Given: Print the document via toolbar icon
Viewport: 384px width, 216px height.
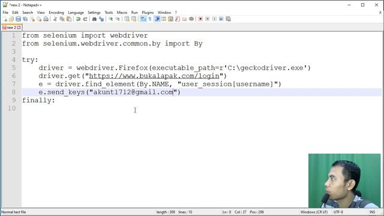Looking at the screenshot, I should coord(46,19).
